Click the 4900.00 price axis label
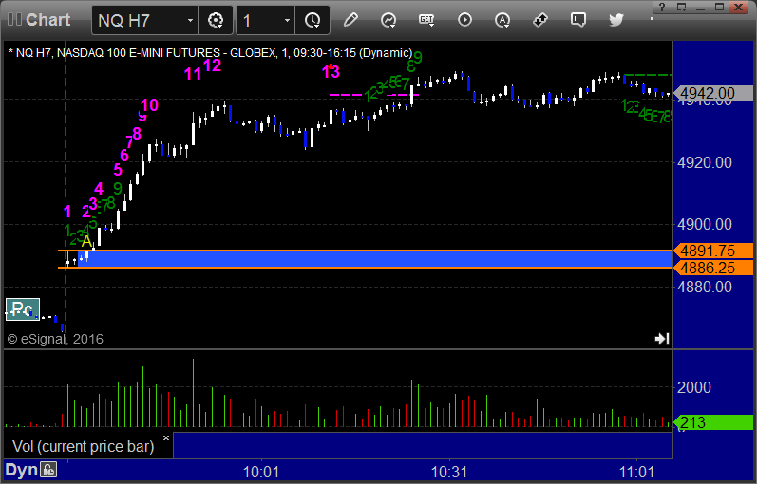Viewport: 757px width, 484px height. [705, 224]
